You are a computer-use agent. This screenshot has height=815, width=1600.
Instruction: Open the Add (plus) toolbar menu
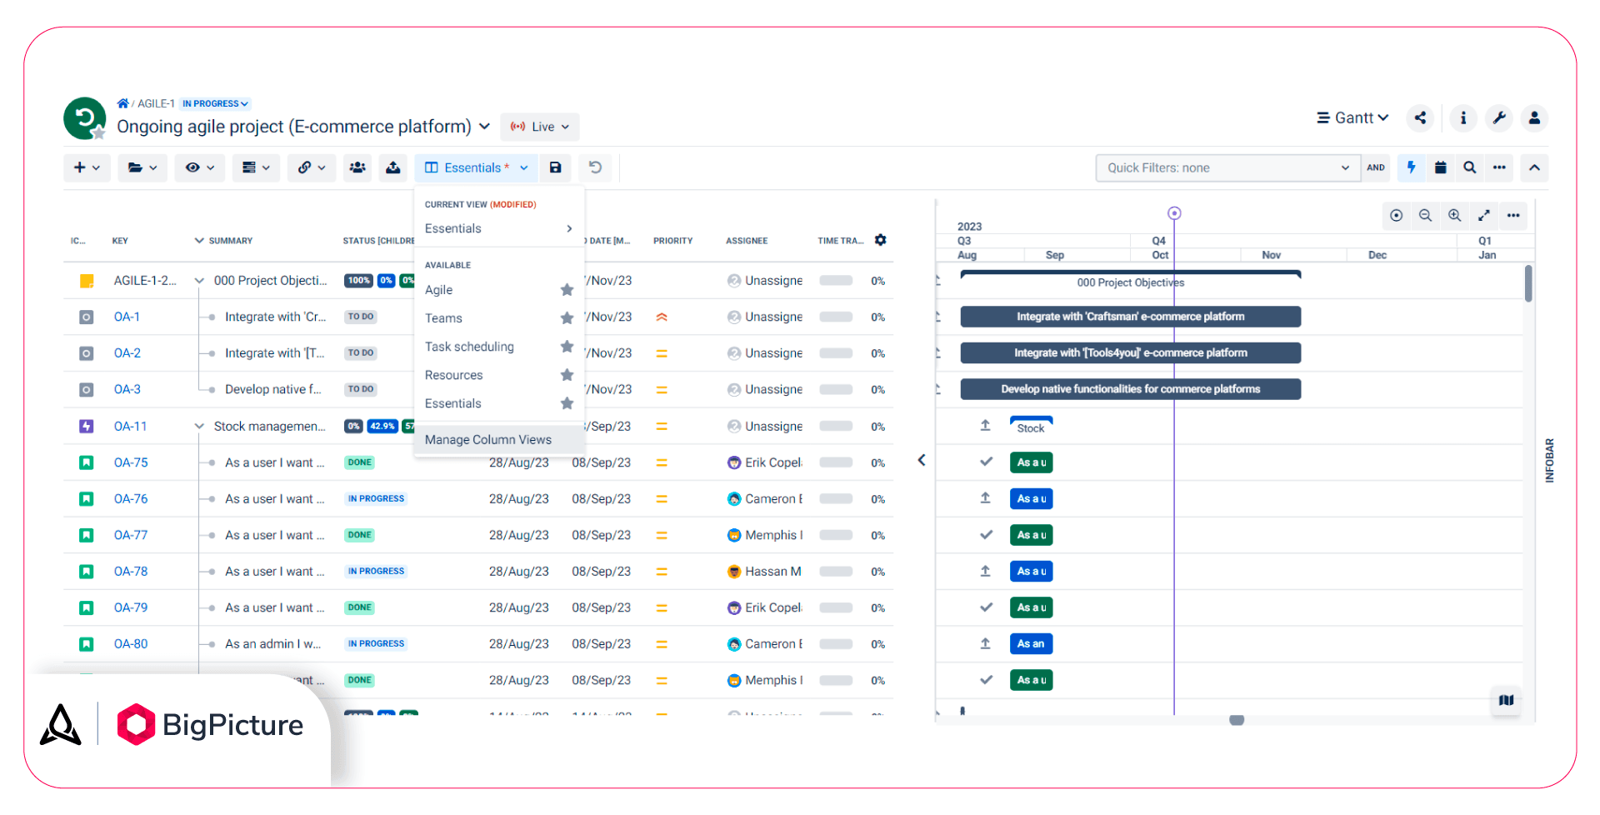pyautogui.click(x=87, y=167)
